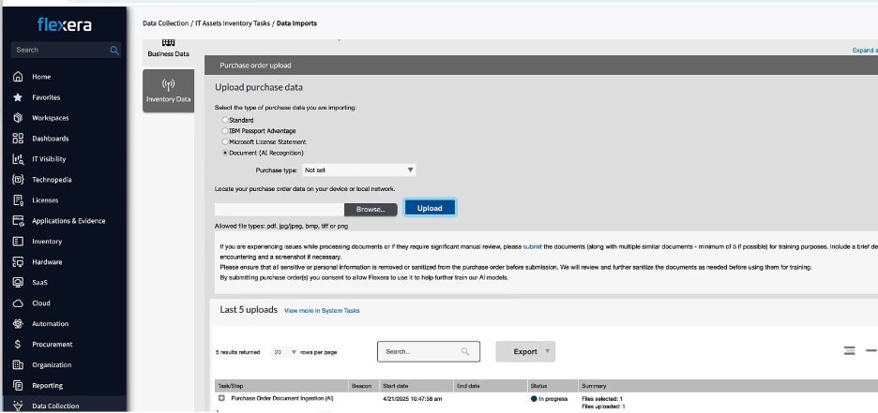
Task: Open the Export dropdown button
Action: click(525, 351)
